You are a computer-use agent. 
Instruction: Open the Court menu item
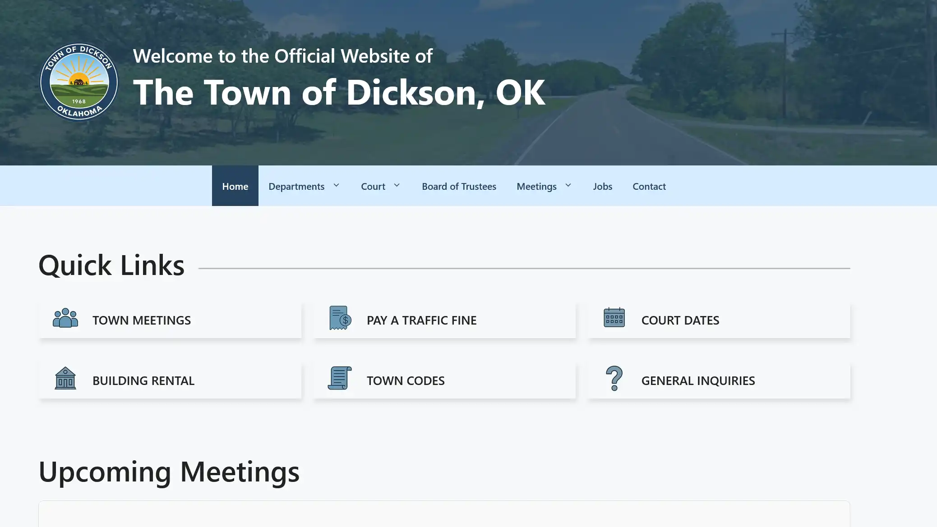click(373, 186)
